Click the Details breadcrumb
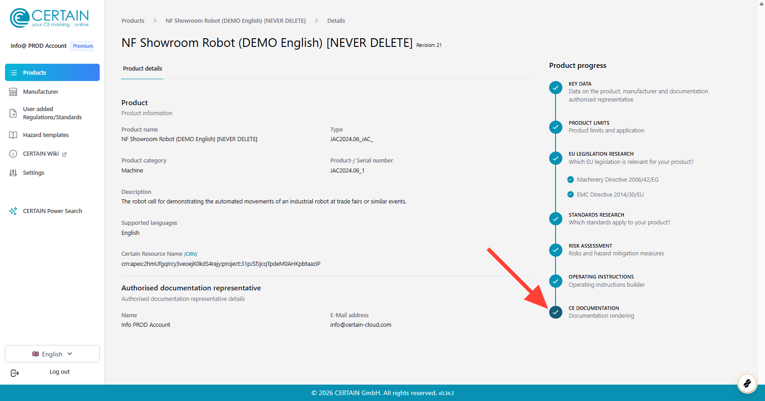Viewport: 765px width, 401px height. click(336, 21)
